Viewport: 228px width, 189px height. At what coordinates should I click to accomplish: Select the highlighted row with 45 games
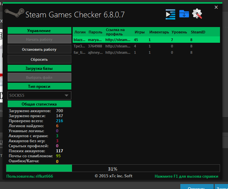[146, 40]
